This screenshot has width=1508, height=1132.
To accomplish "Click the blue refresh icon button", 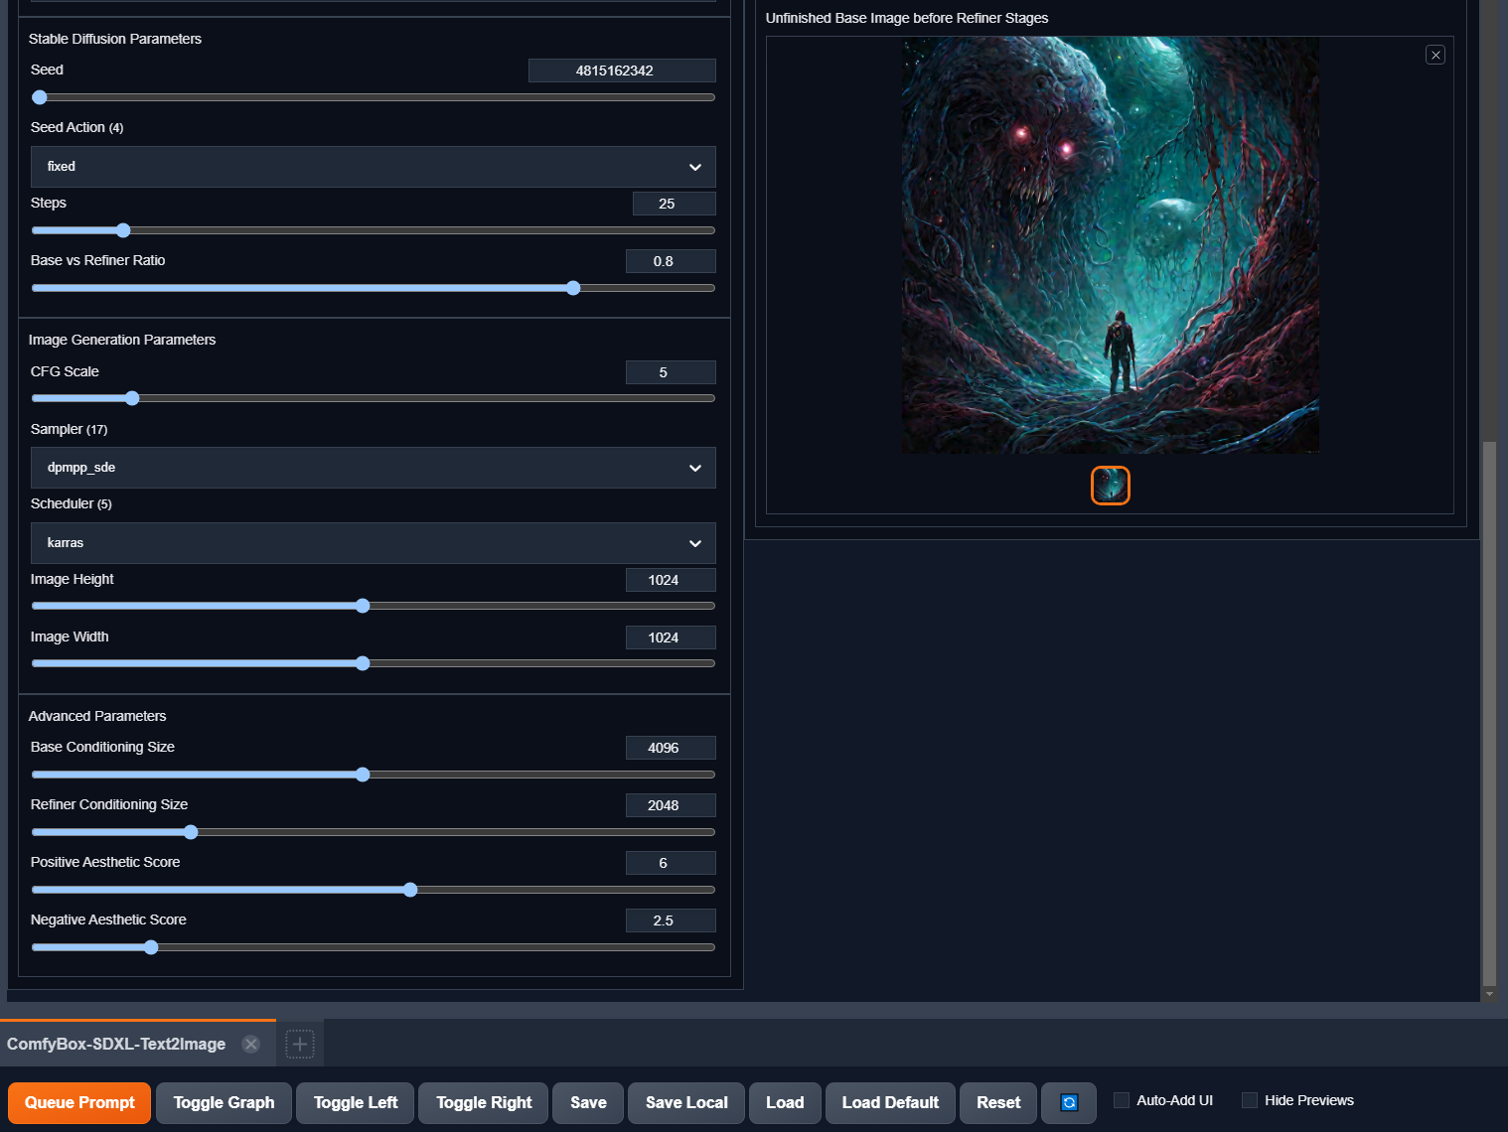I will tap(1069, 1102).
